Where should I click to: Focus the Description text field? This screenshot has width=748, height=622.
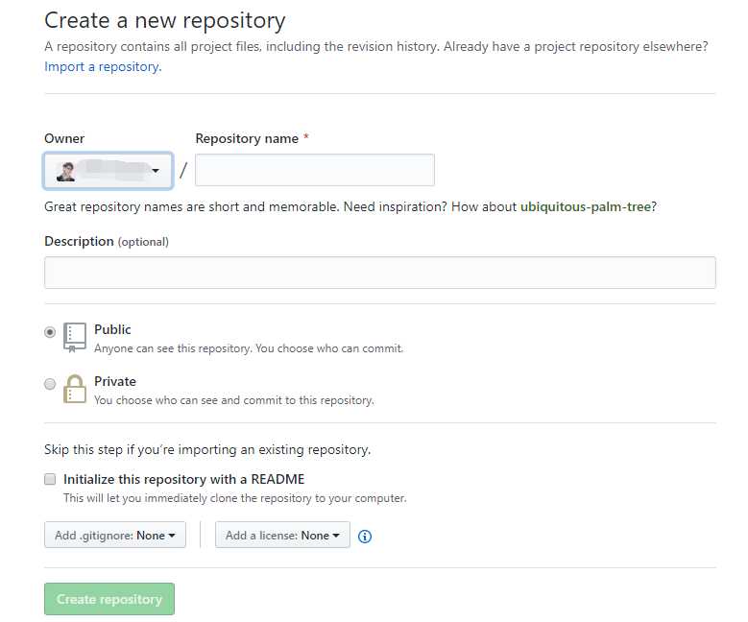coord(379,273)
